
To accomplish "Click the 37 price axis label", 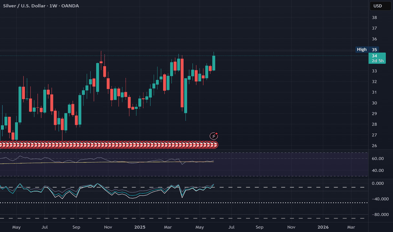I will pos(374,28).
